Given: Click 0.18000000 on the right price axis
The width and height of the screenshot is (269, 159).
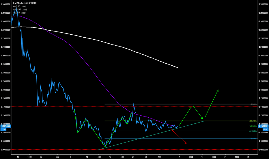Looking at the screenshot, I should tap(263, 73).
